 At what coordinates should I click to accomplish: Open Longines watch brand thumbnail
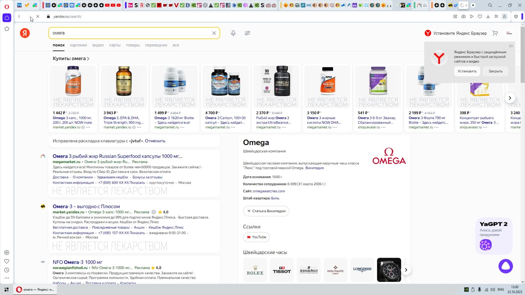pyautogui.click(x=362, y=270)
